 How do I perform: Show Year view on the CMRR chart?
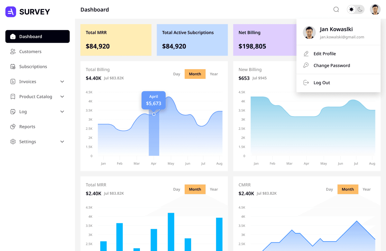click(367, 189)
